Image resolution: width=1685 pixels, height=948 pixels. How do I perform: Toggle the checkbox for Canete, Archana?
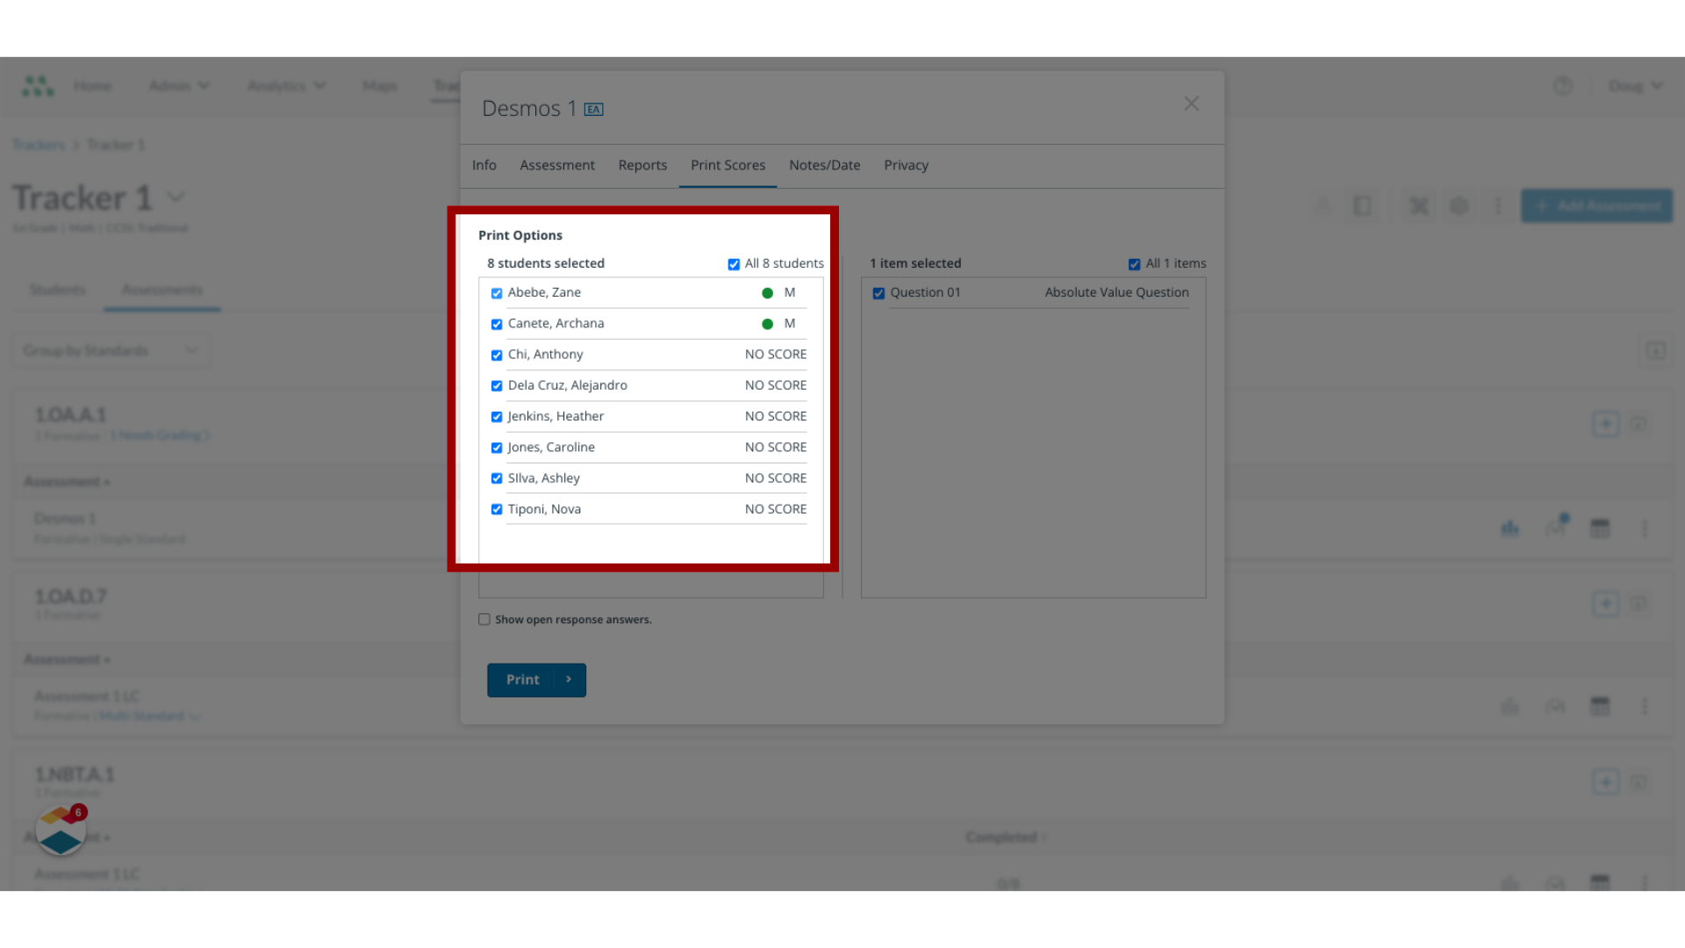pos(497,324)
